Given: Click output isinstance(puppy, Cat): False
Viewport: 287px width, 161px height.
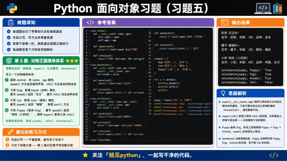Looking at the screenshot, I should [247, 82].
